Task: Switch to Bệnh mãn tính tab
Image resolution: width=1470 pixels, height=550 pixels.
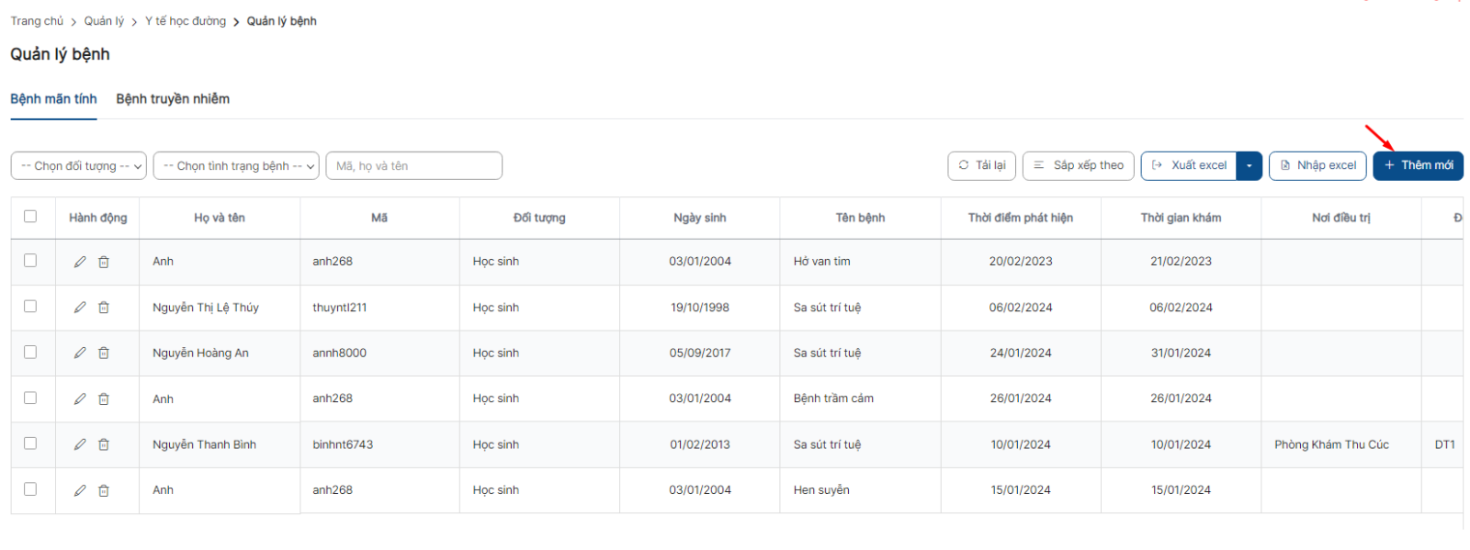Action: coord(53,99)
